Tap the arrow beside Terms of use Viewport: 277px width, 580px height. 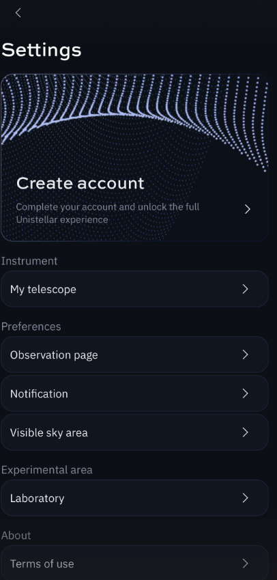click(x=245, y=564)
